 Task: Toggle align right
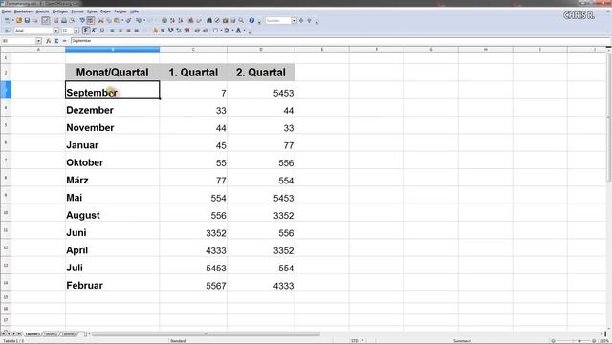click(128, 31)
